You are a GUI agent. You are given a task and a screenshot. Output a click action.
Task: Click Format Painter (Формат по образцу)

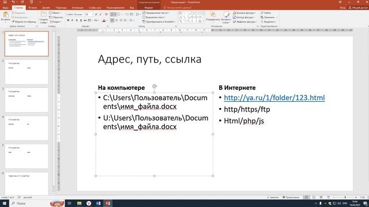[24, 22]
